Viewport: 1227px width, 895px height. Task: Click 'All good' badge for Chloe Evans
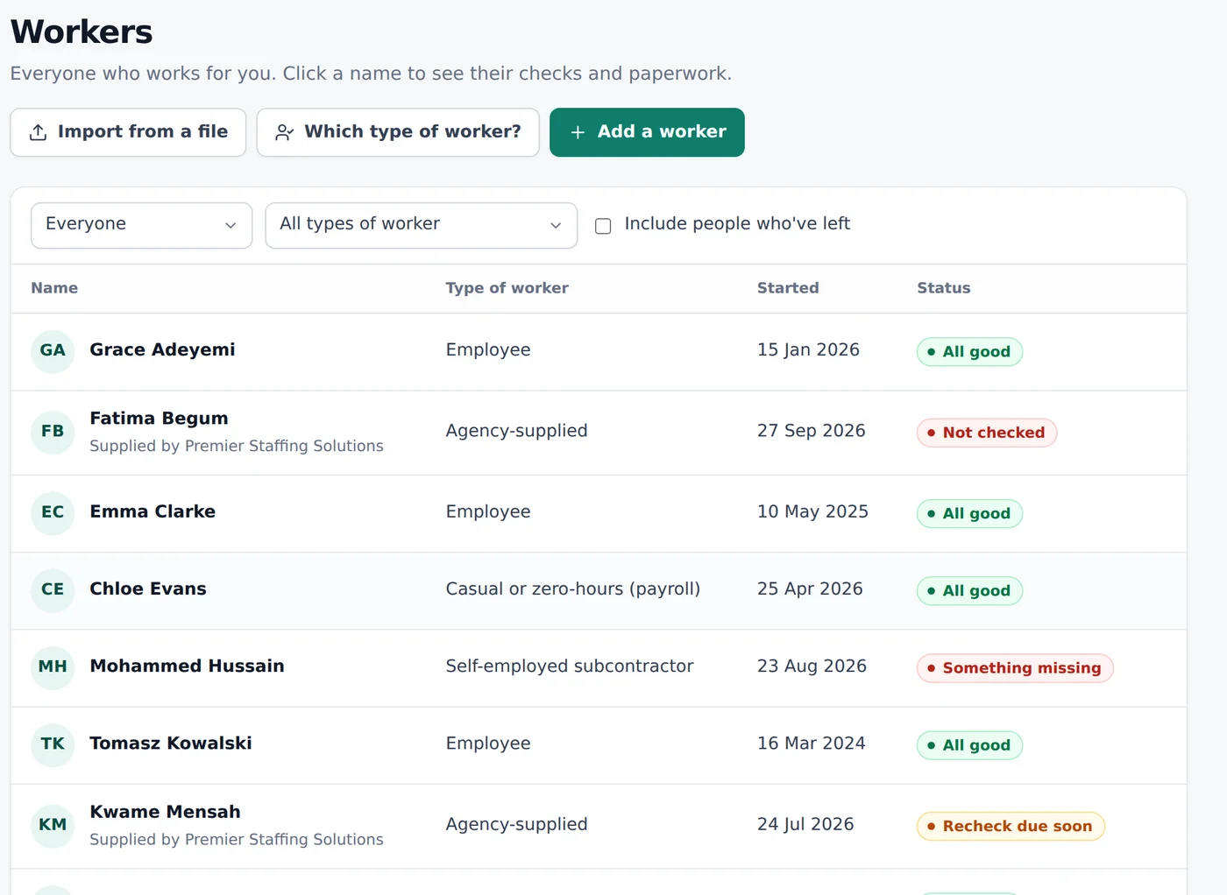tap(969, 591)
